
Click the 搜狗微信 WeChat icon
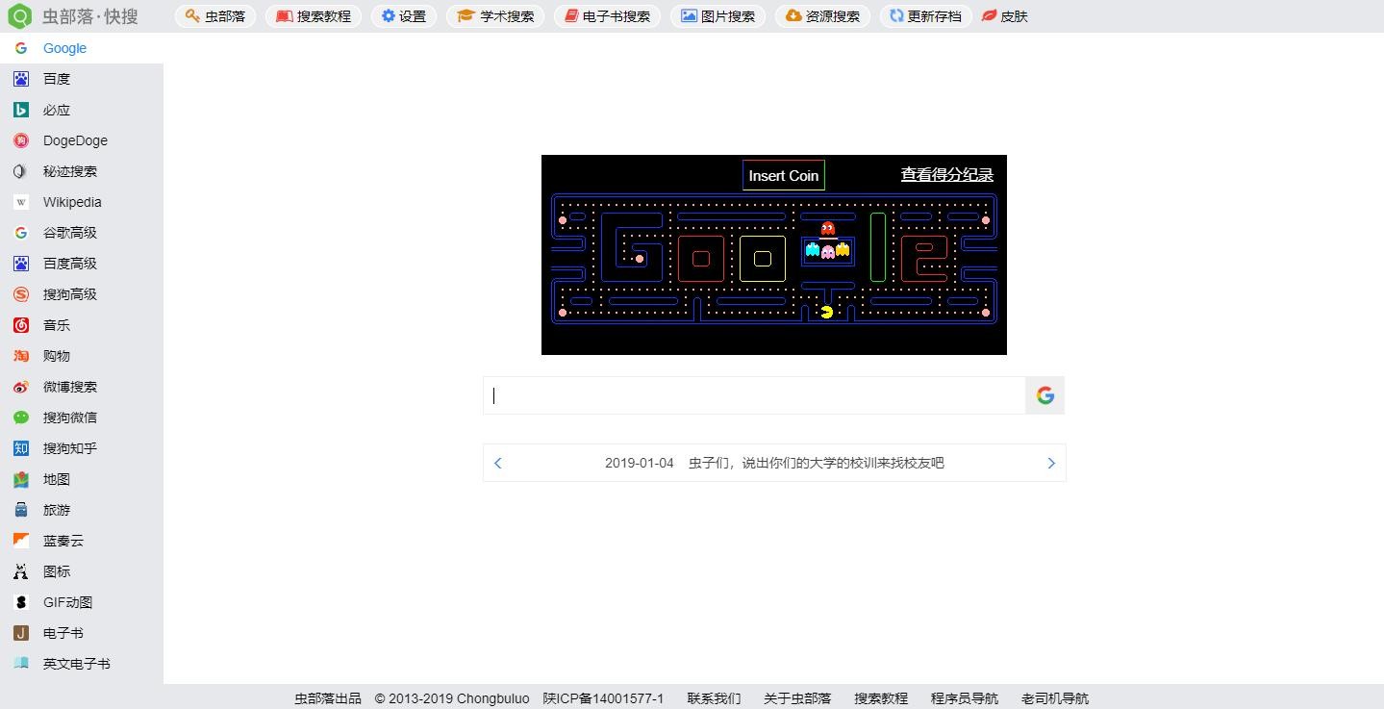pos(21,418)
